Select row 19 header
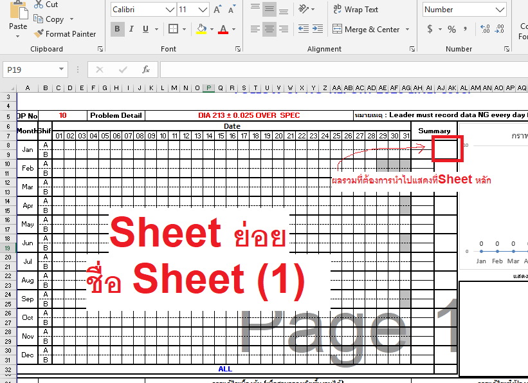This screenshot has width=528, height=383. (x=8, y=248)
